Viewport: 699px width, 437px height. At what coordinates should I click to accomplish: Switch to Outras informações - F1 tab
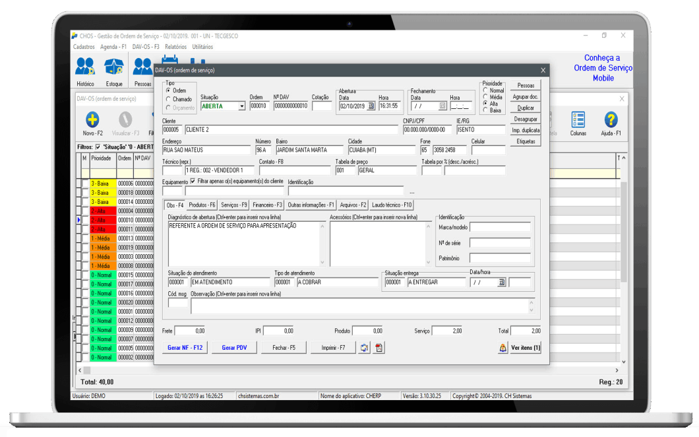click(x=311, y=205)
